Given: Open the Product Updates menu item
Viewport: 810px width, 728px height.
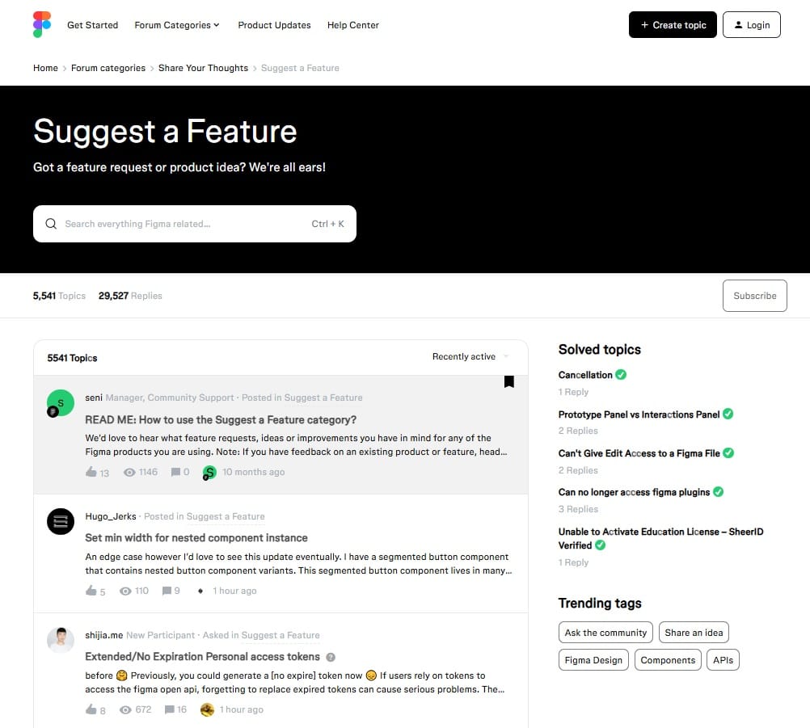Looking at the screenshot, I should [x=274, y=25].
